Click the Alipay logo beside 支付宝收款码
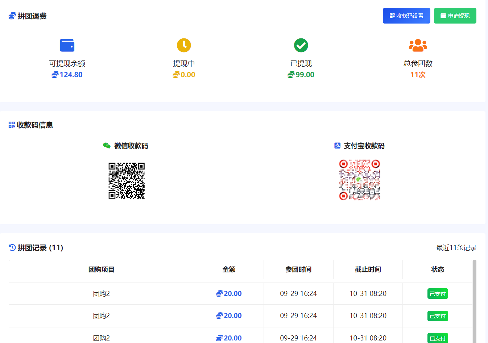This screenshot has width=488, height=343. tap(338, 146)
